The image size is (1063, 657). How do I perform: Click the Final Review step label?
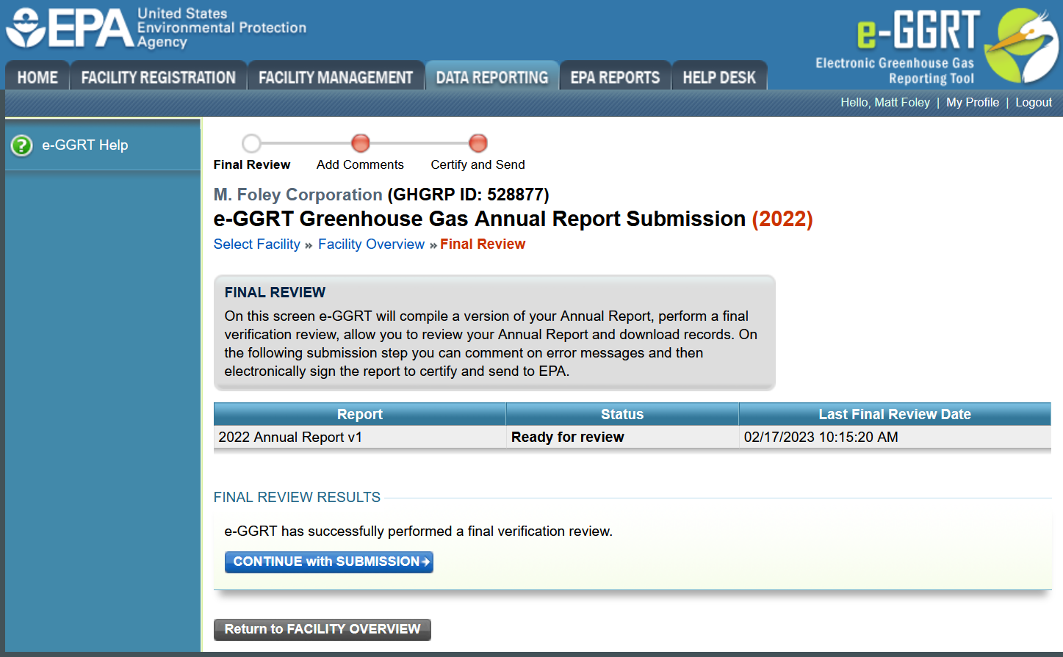(x=252, y=164)
